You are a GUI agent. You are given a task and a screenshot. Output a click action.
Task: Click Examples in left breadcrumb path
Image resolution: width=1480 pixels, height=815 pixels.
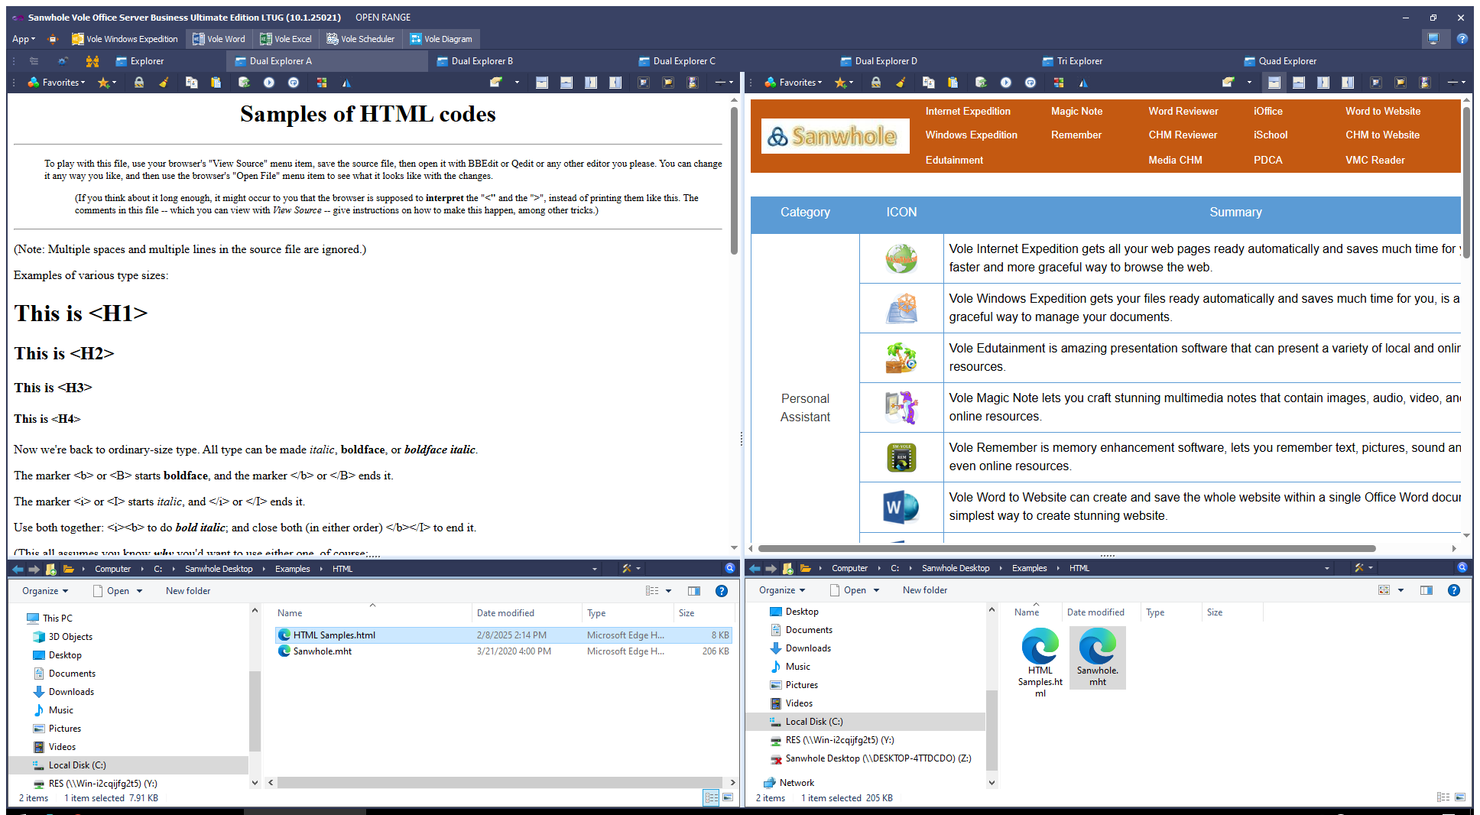point(293,569)
